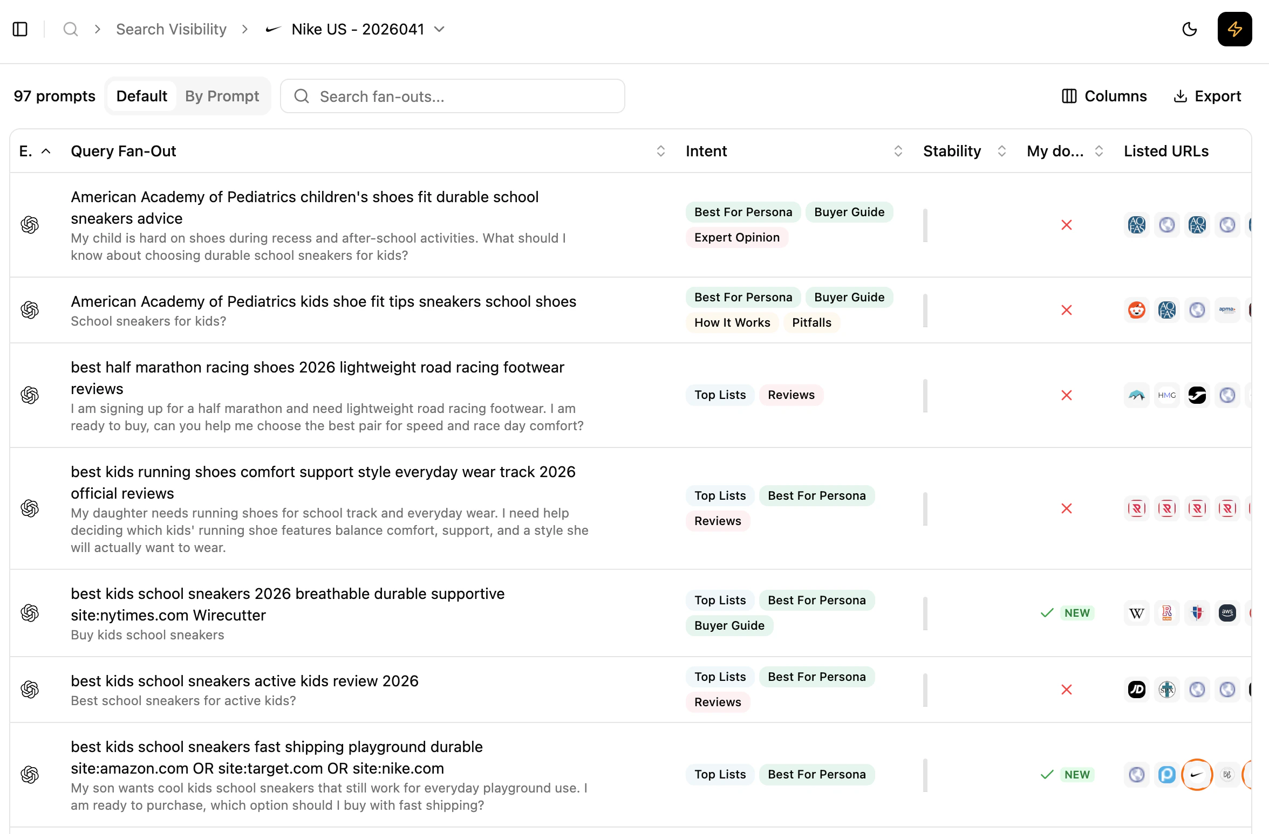Screen dimensions: 1269x834
Task: Click the red X in active kids review row
Action: click(x=1067, y=690)
